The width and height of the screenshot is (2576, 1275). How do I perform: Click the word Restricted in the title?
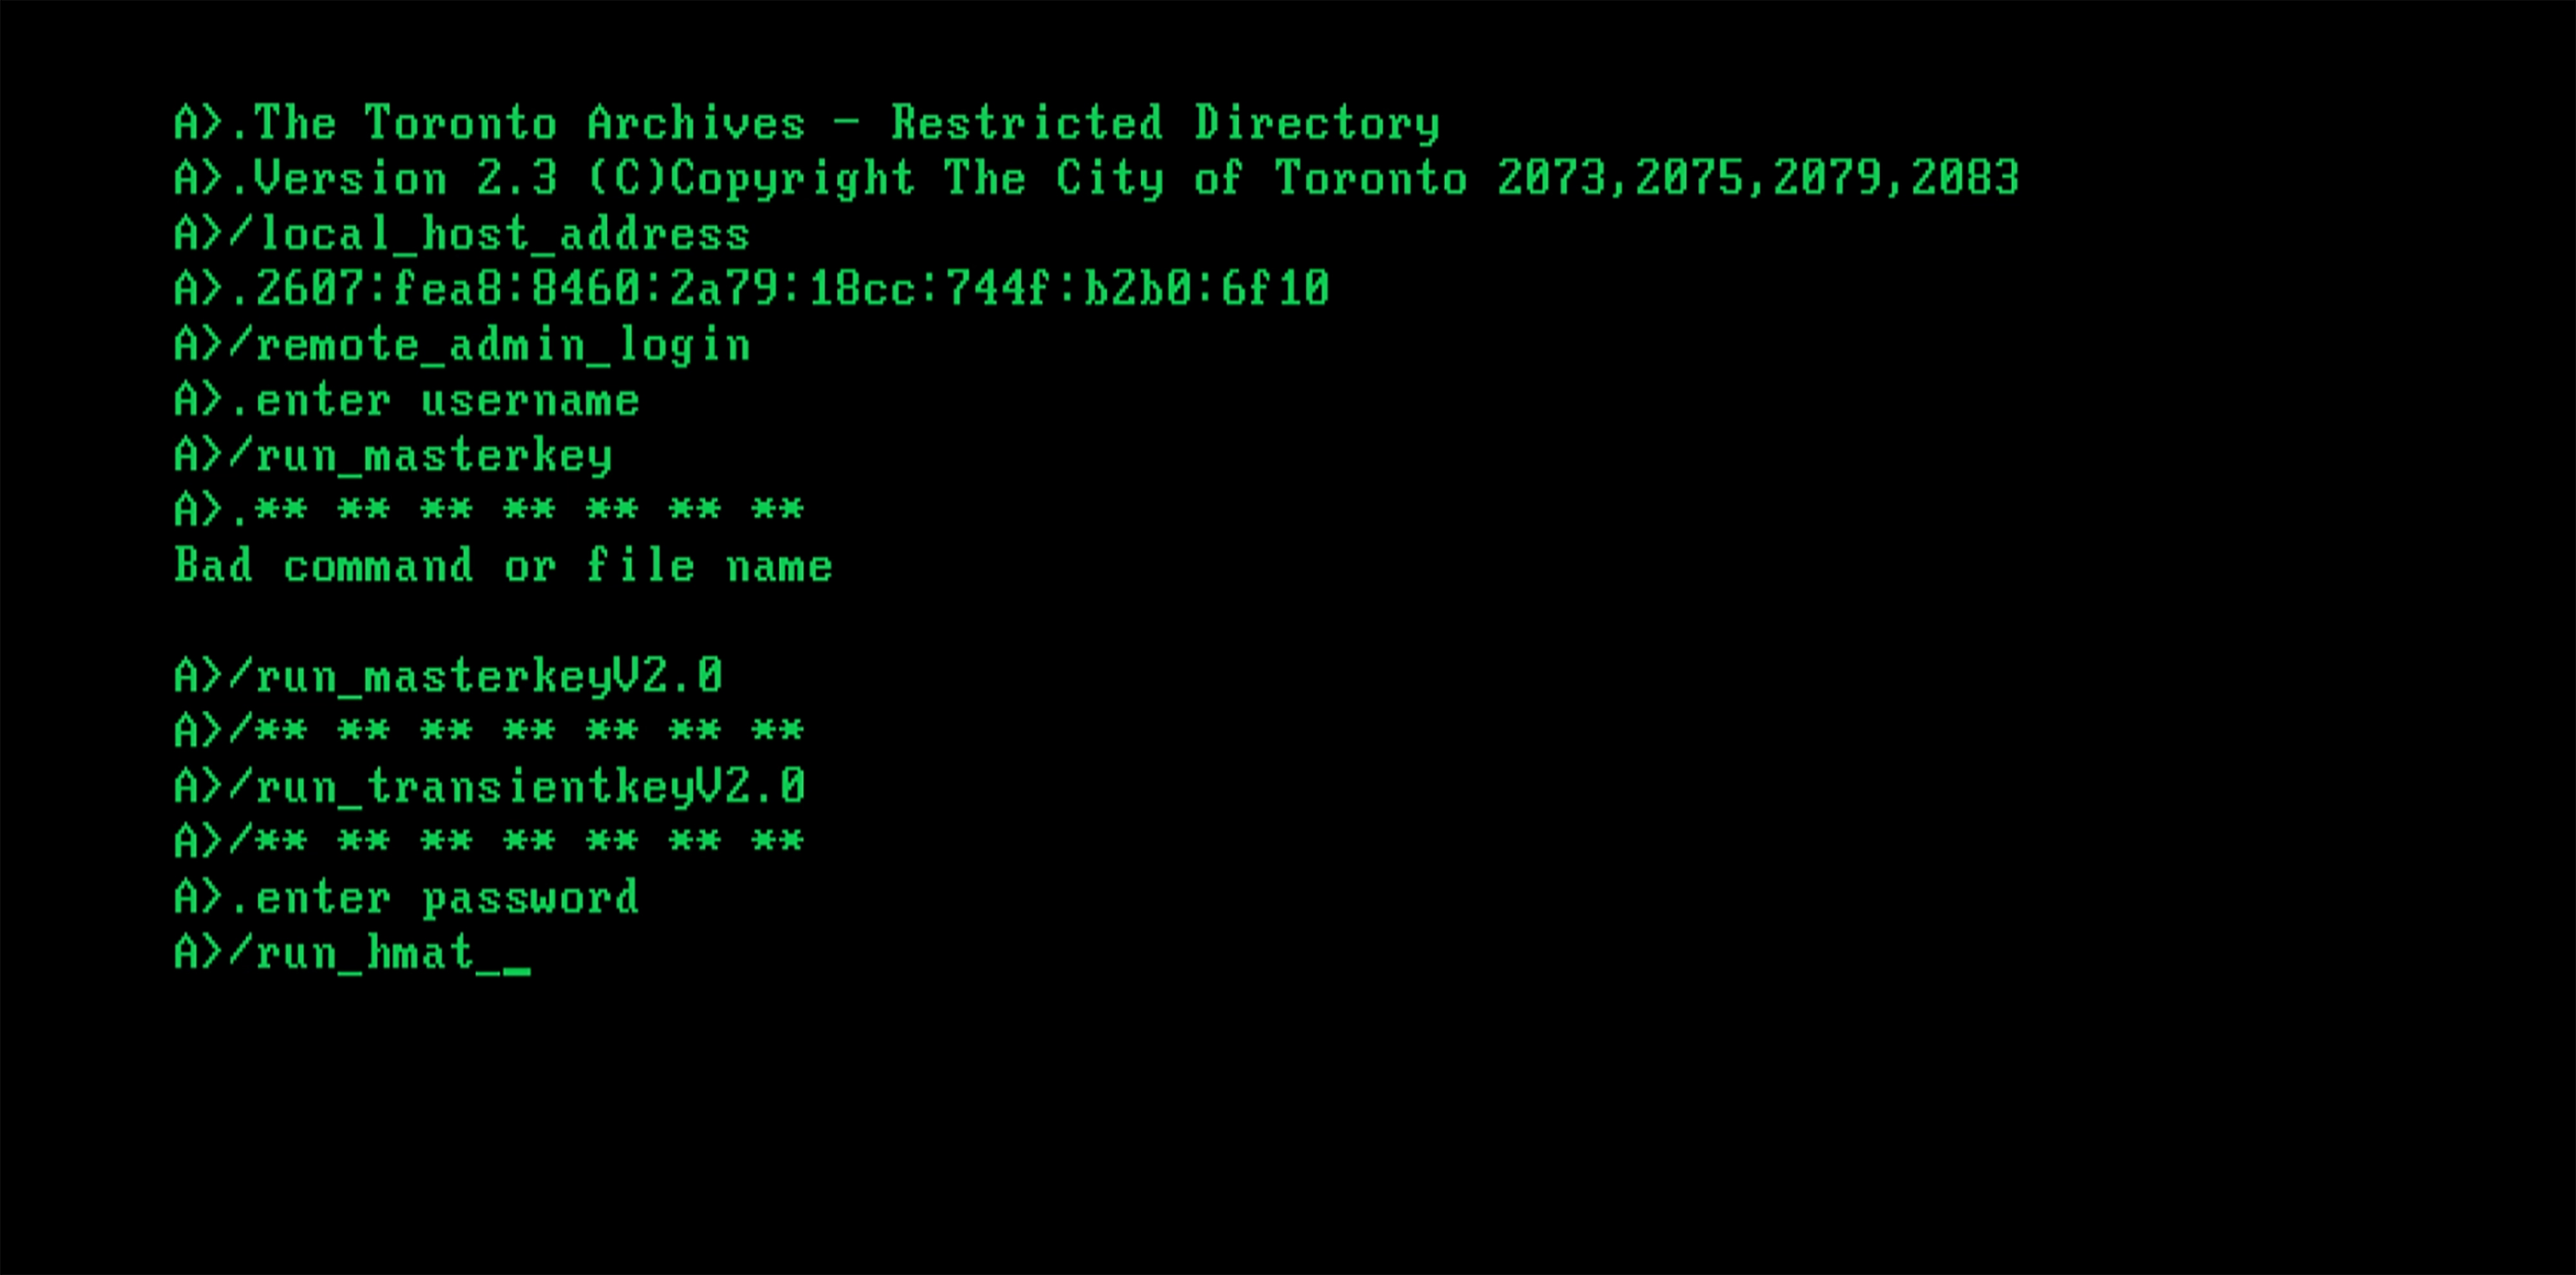click(x=1027, y=122)
